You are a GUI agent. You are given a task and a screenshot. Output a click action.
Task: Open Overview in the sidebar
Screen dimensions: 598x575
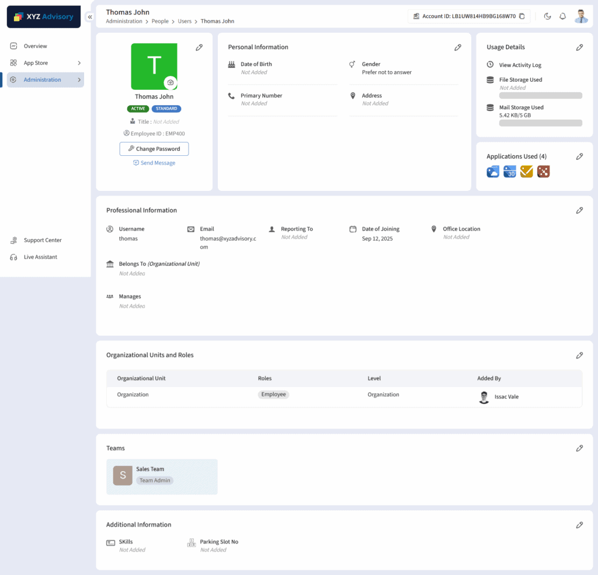pos(35,46)
